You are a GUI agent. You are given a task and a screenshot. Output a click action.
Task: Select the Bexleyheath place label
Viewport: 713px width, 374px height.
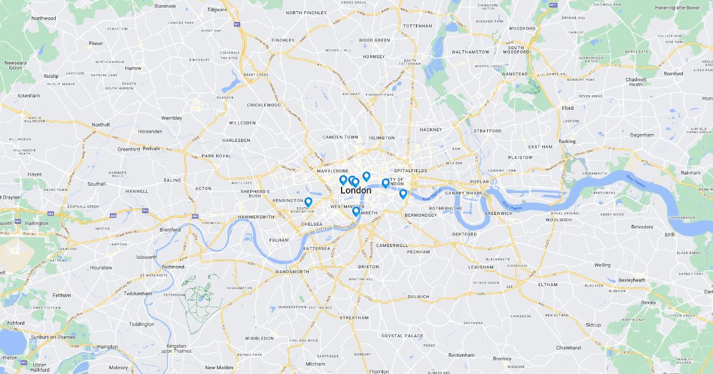coord(632,280)
